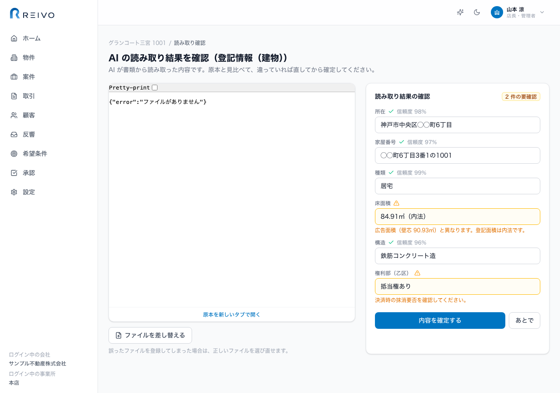Click the 2 件の要確認 badge
Screen dimensions: 560x393
521,97
